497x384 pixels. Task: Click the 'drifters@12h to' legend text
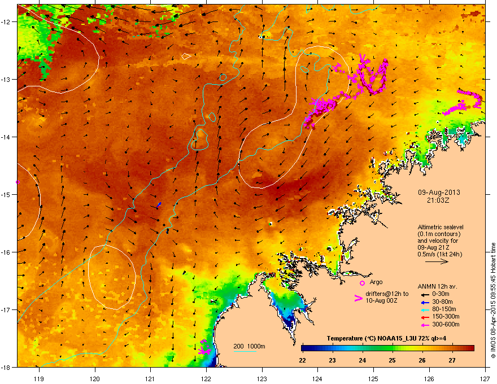[x=387, y=294]
